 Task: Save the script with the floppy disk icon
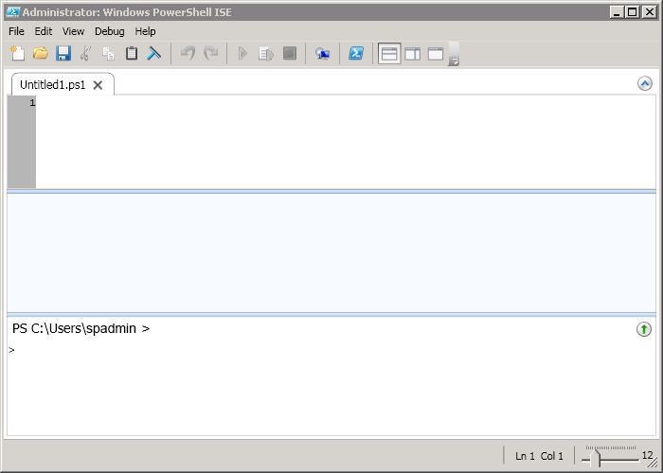click(63, 53)
